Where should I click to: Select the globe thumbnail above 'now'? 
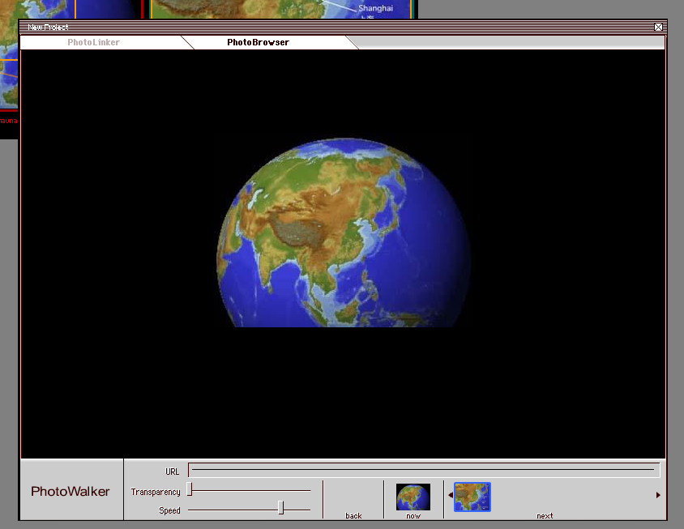tap(413, 497)
